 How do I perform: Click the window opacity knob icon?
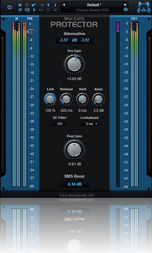coord(126,10)
